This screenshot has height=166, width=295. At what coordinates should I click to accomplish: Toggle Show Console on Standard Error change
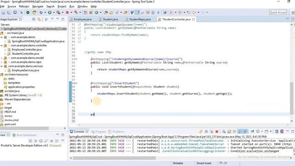[x=245, y=131]
